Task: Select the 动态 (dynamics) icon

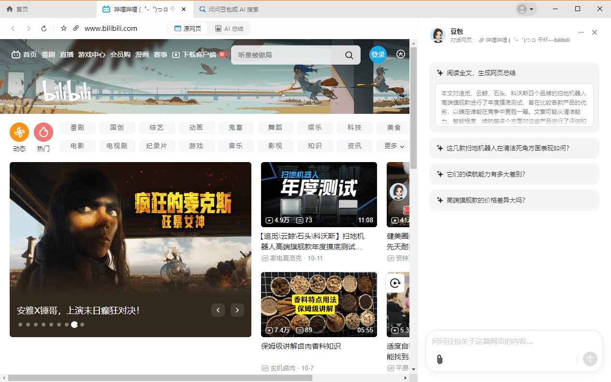Action: (19, 131)
